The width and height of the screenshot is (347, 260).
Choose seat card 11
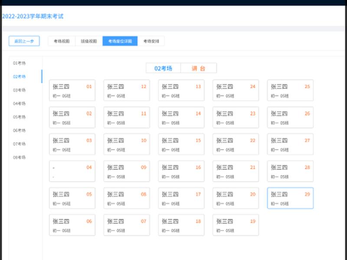click(x=127, y=117)
